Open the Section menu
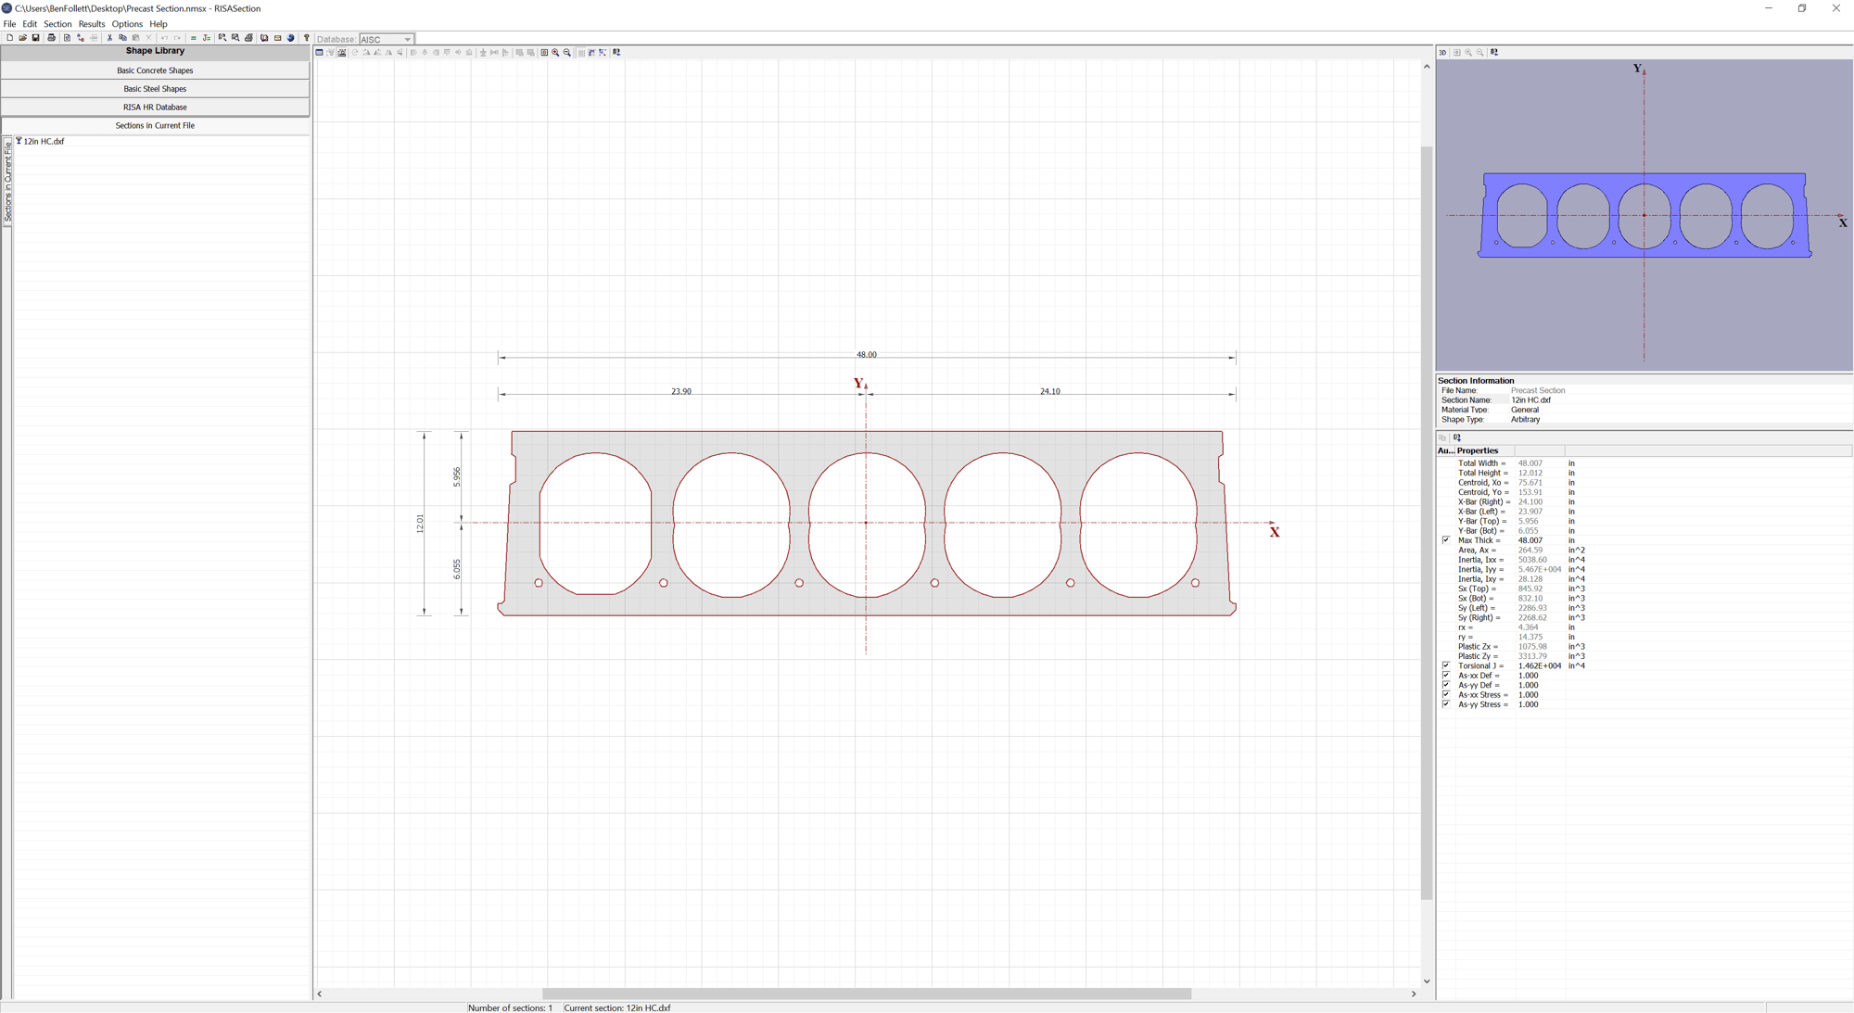The height and width of the screenshot is (1013, 1854). pos(57,23)
